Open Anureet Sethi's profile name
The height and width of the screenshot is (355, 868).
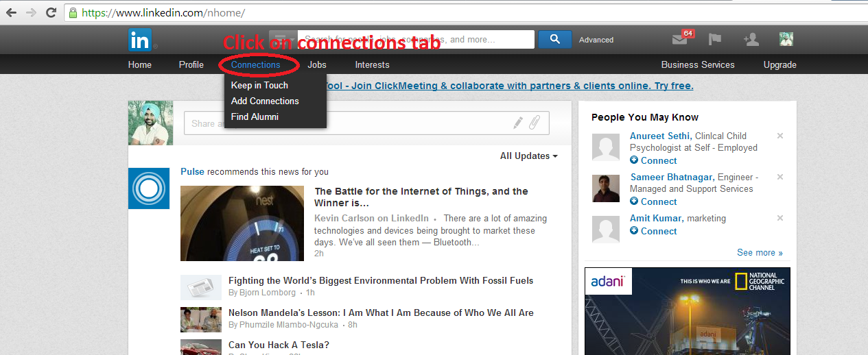[660, 136]
